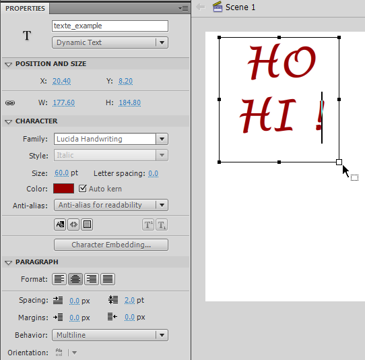Select Align right paragraph format
The height and width of the screenshot is (360, 365).
tap(92, 279)
